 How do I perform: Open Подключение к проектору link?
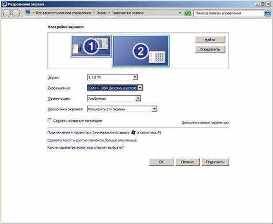coord(69,133)
